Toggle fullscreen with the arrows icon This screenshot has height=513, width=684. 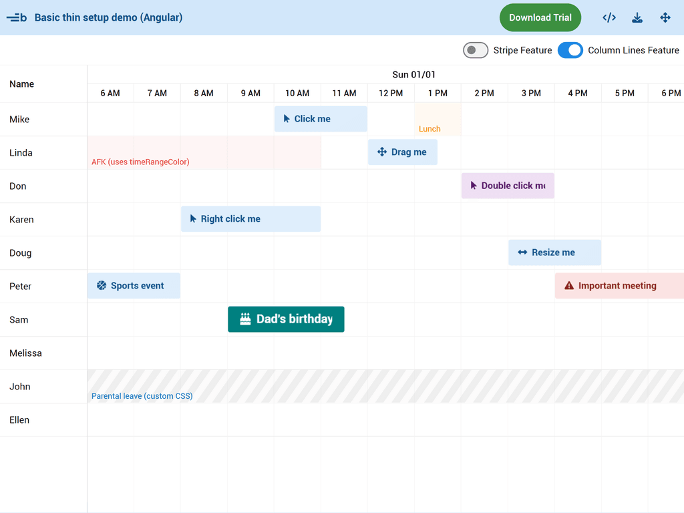coord(665,18)
